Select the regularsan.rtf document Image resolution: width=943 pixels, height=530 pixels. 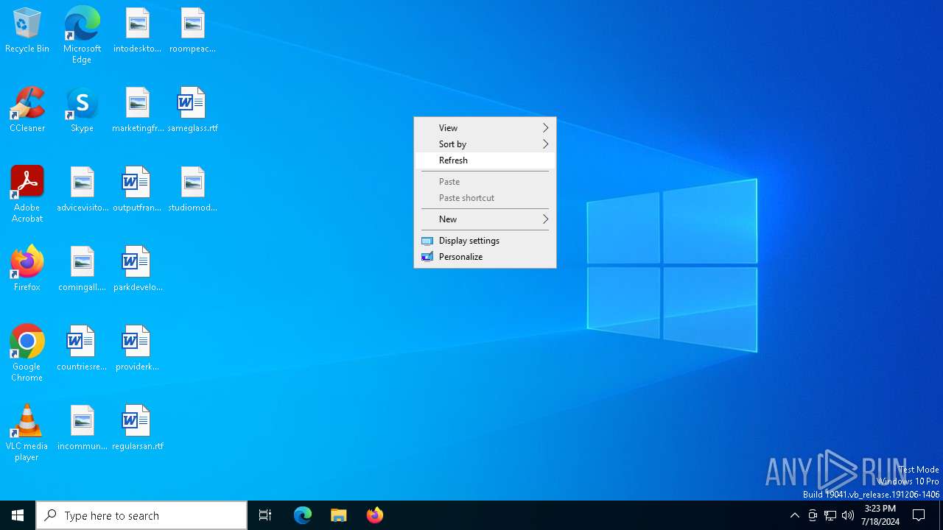click(137, 428)
